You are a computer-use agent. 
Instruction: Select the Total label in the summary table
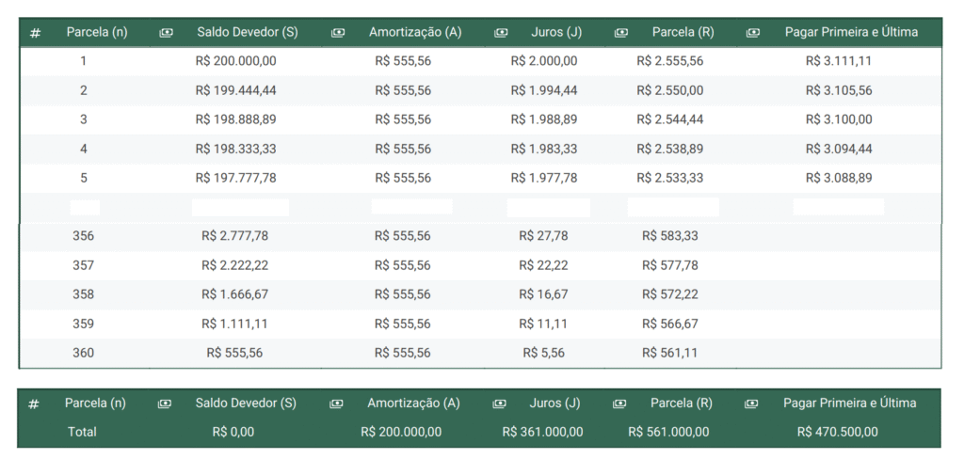point(83,432)
